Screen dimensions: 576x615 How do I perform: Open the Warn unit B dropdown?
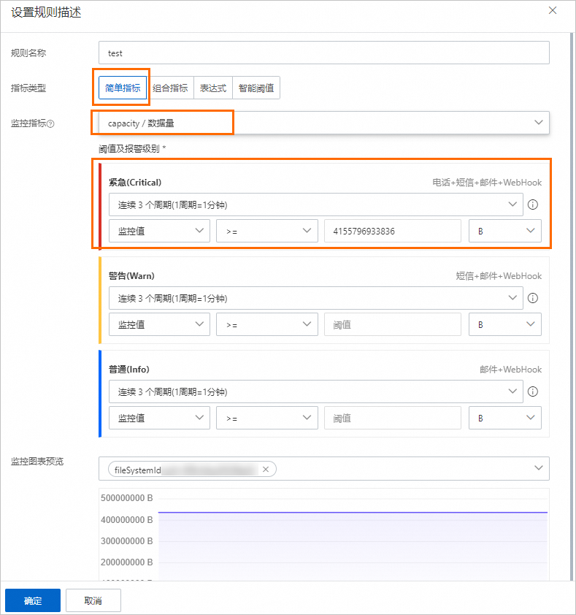[x=505, y=324]
